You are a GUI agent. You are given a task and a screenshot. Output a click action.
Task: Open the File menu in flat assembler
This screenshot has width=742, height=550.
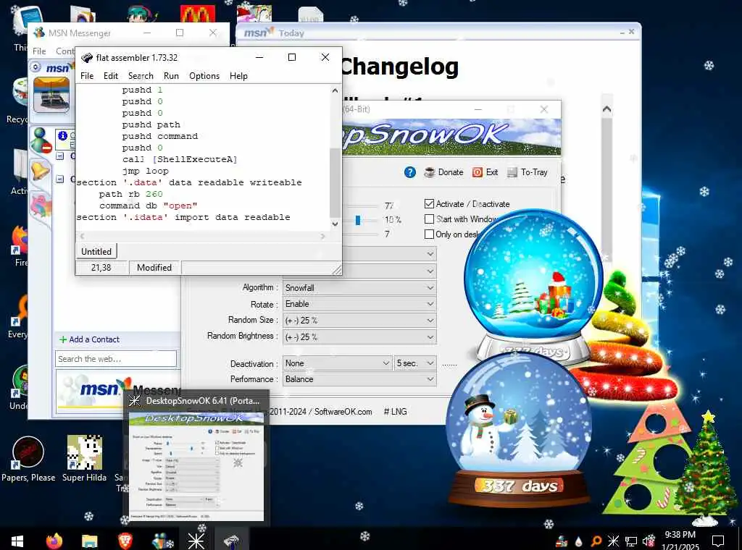(87, 75)
